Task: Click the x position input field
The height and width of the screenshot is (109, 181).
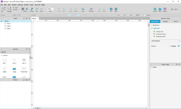Action: pyautogui.click(x=122, y=15)
